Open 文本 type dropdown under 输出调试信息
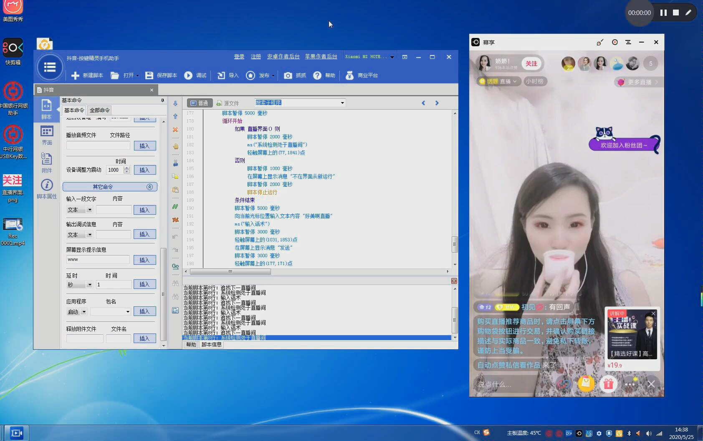Screen dimensions: 703x441 coord(89,235)
